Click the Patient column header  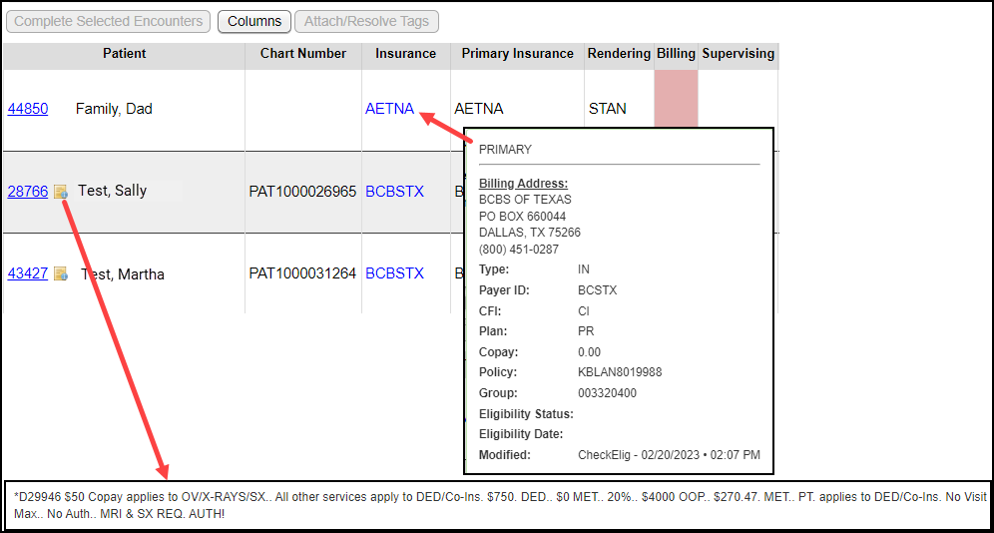click(124, 54)
